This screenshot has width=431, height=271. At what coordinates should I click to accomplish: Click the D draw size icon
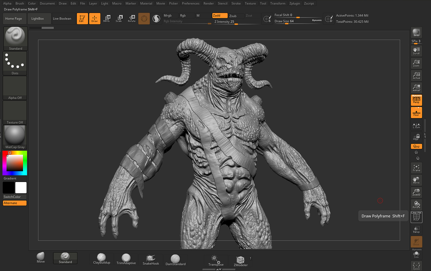coord(329,19)
